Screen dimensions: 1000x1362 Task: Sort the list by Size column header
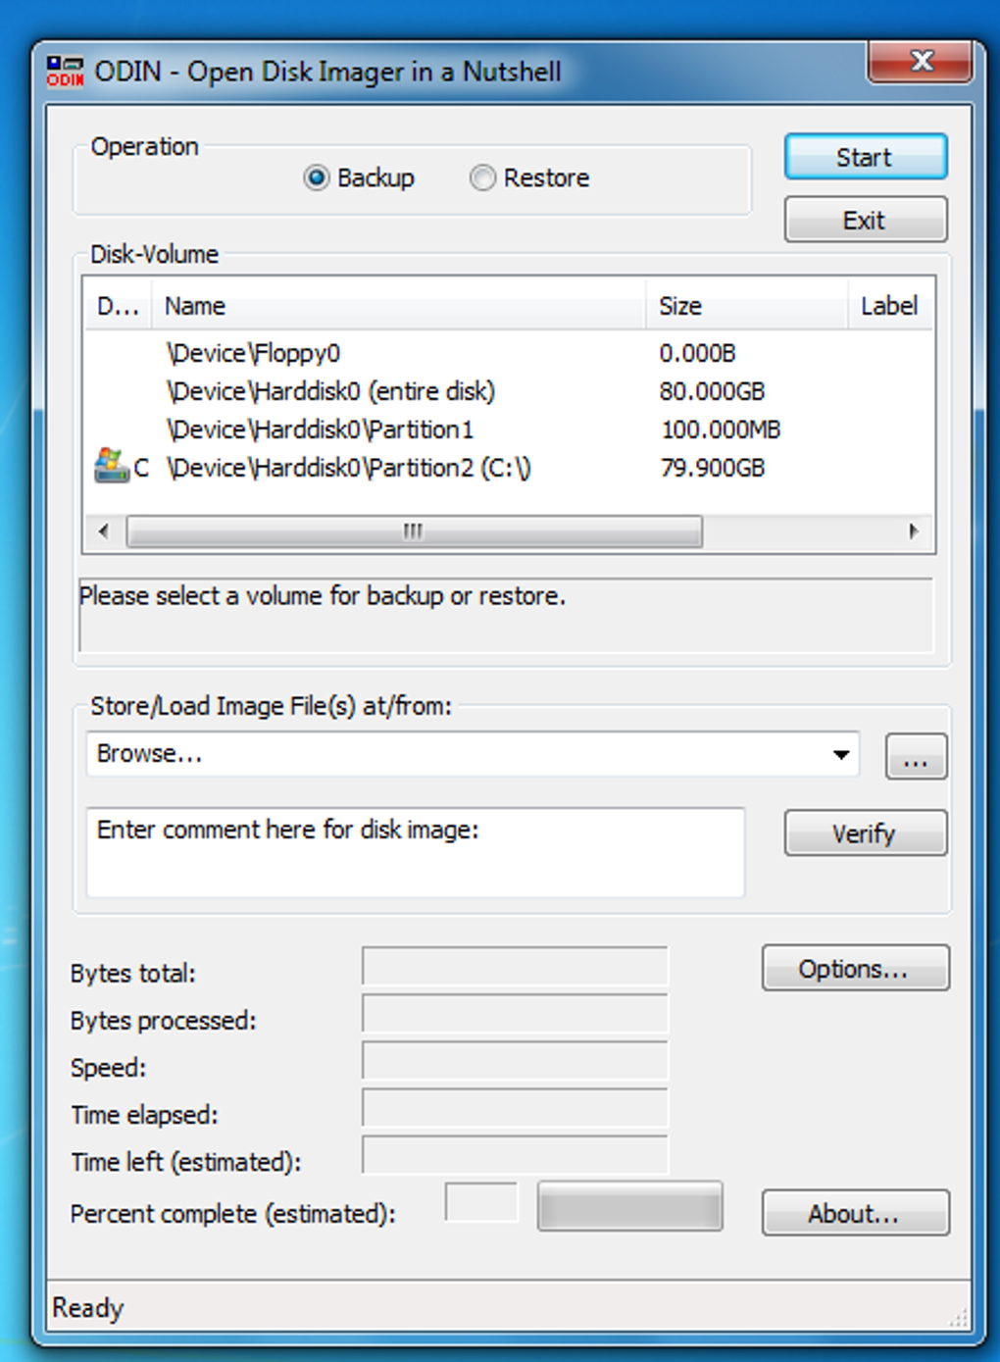point(746,306)
